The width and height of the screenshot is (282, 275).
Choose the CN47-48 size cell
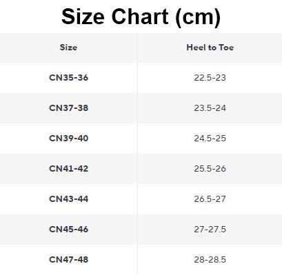coord(68,260)
